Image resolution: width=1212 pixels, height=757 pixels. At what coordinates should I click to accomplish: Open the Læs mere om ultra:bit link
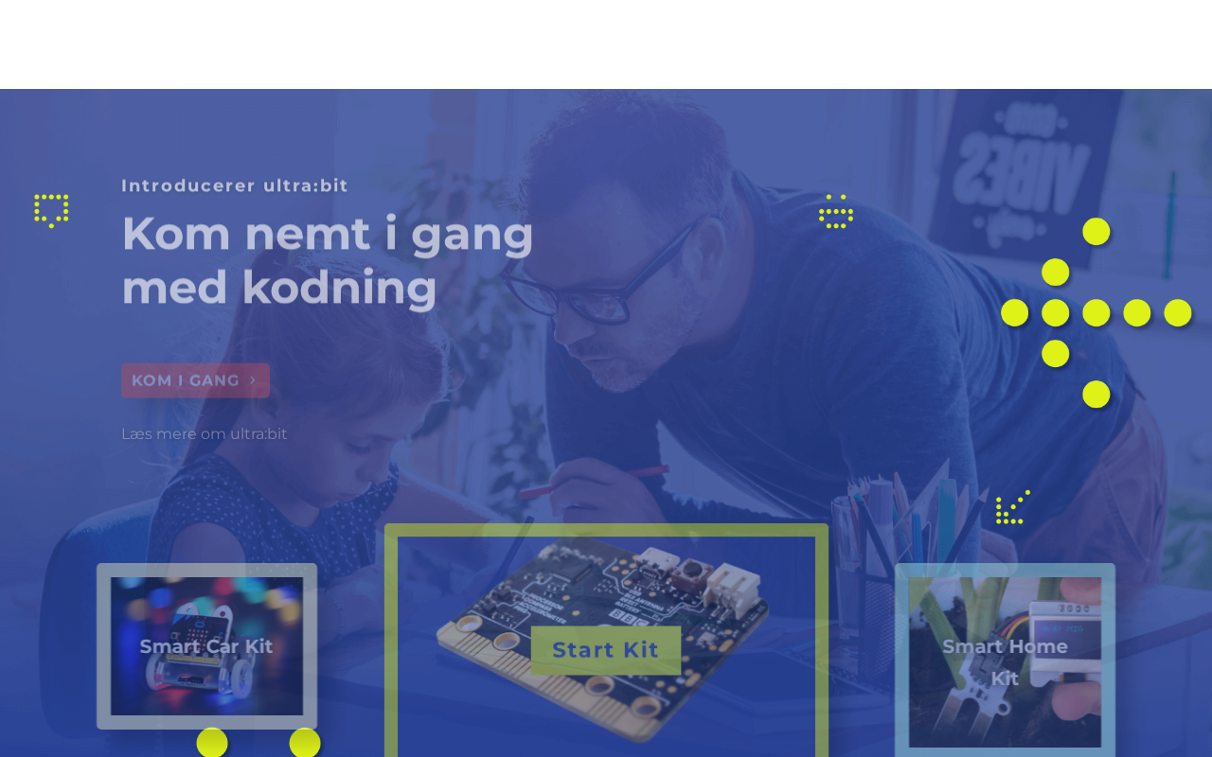pos(205,433)
